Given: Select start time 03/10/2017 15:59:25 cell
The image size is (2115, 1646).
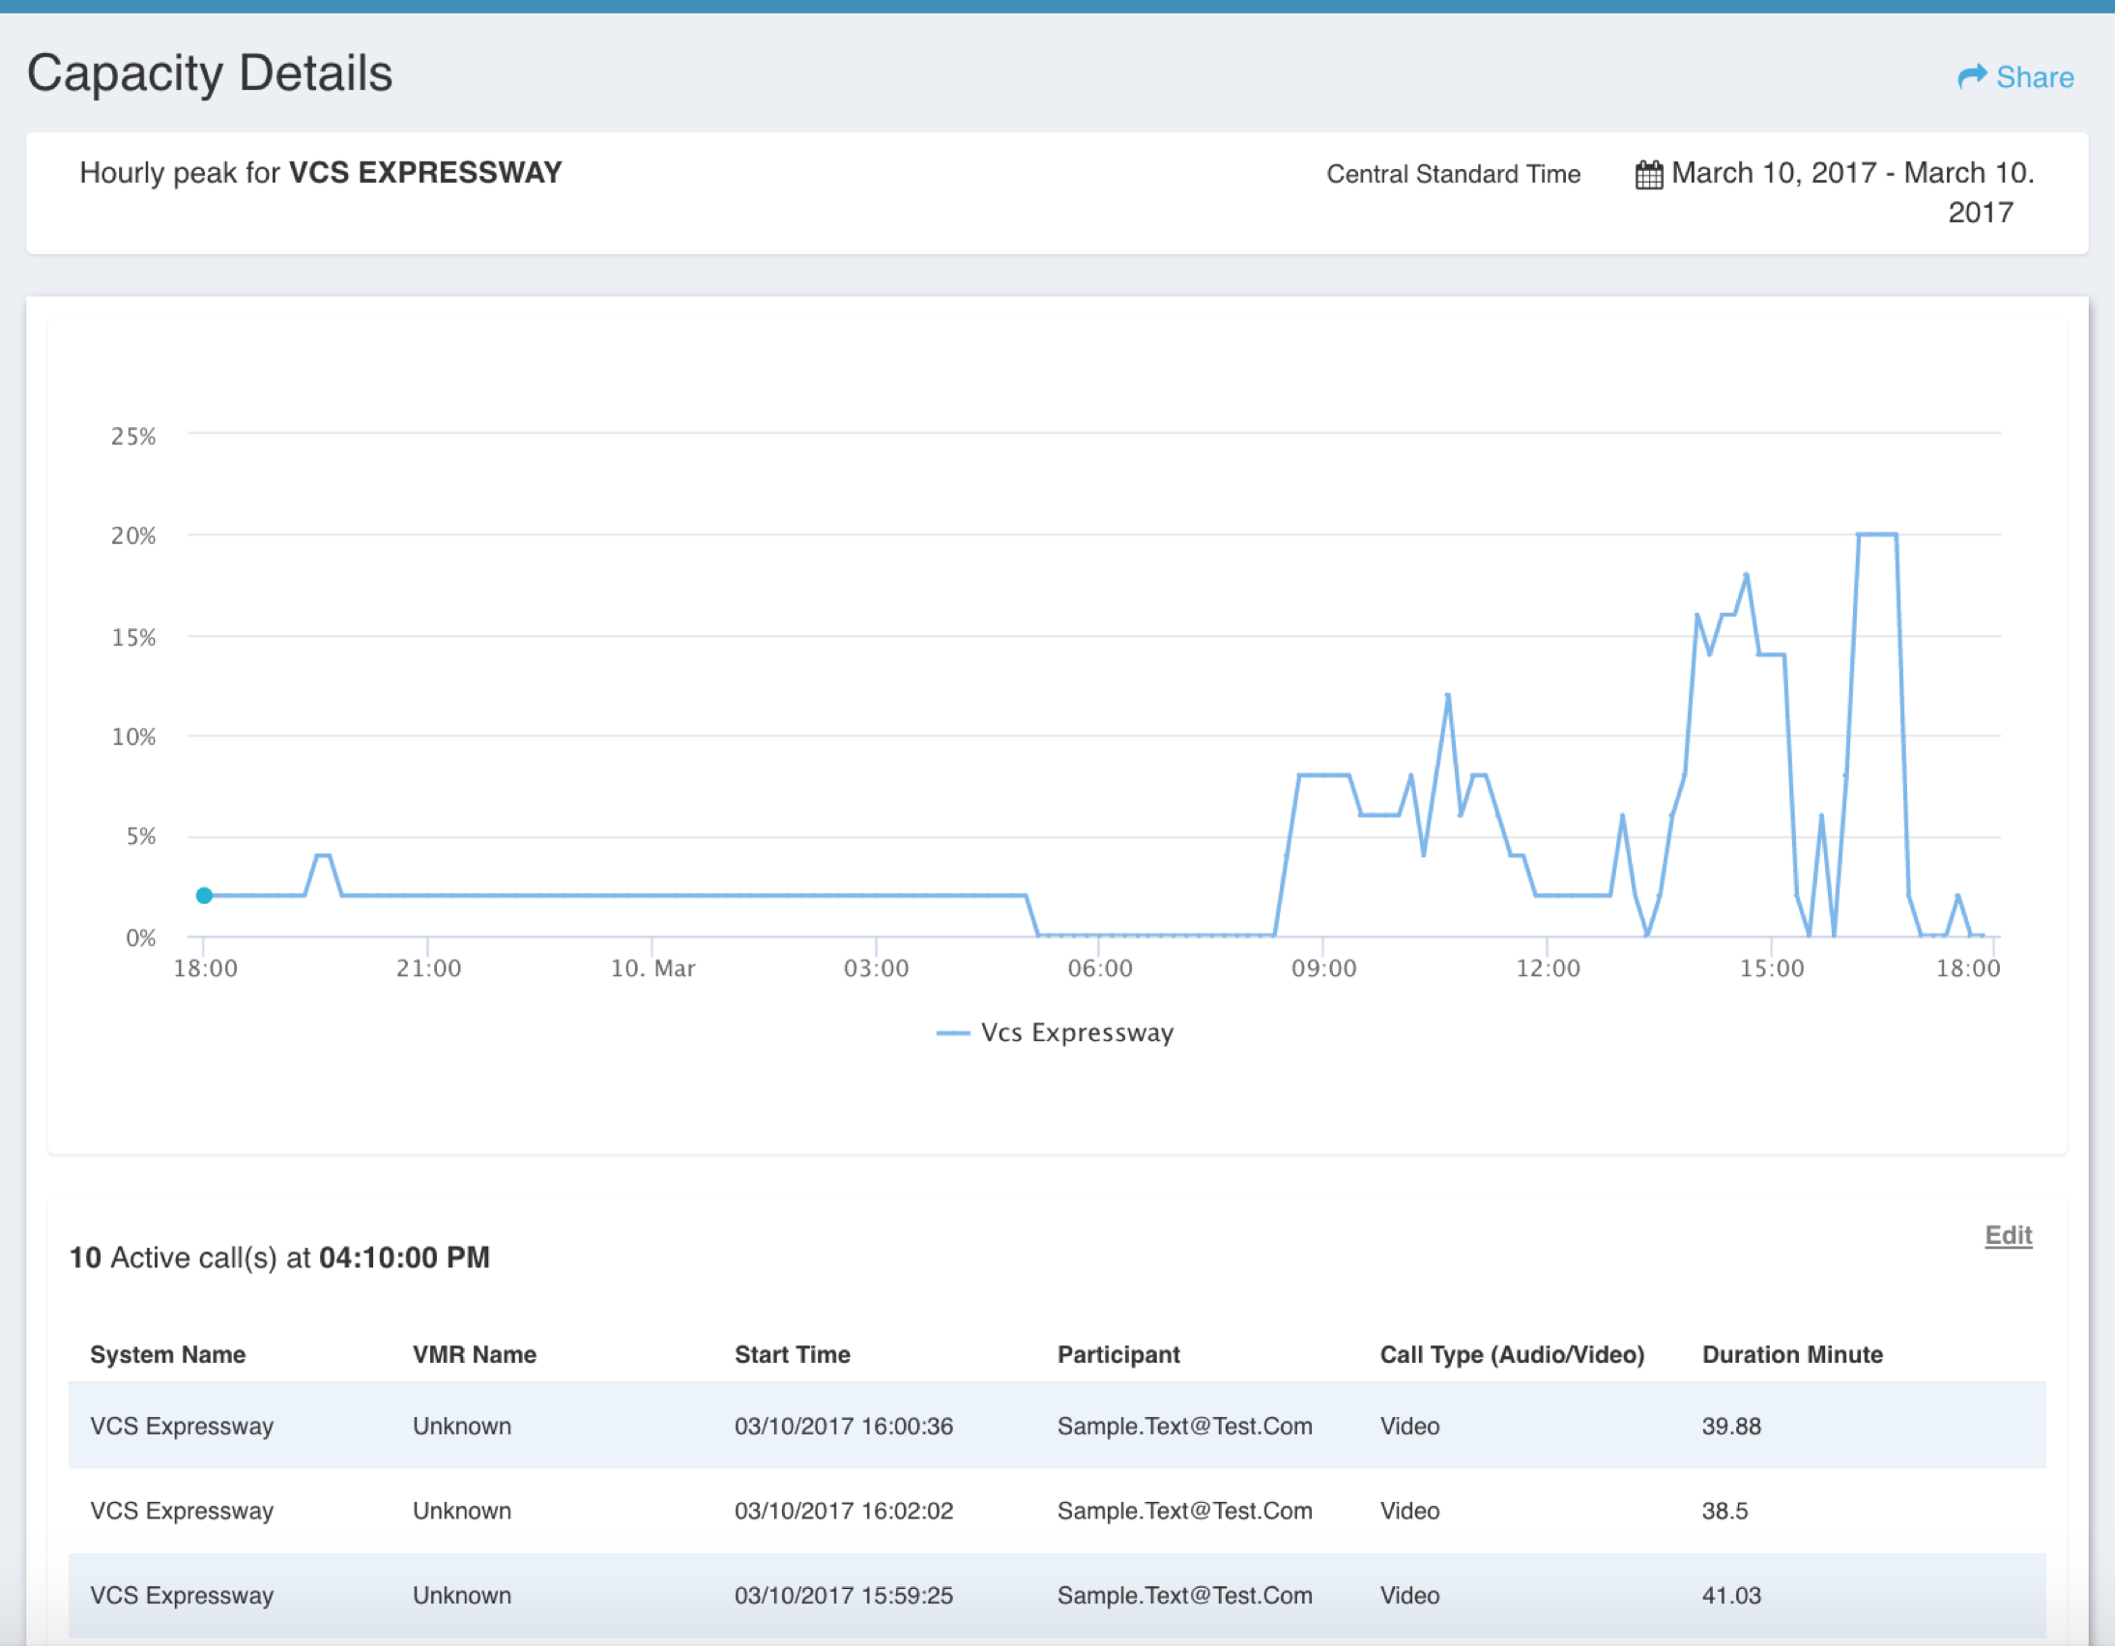Looking at the screenshot, I should [x=844, y=1595].
